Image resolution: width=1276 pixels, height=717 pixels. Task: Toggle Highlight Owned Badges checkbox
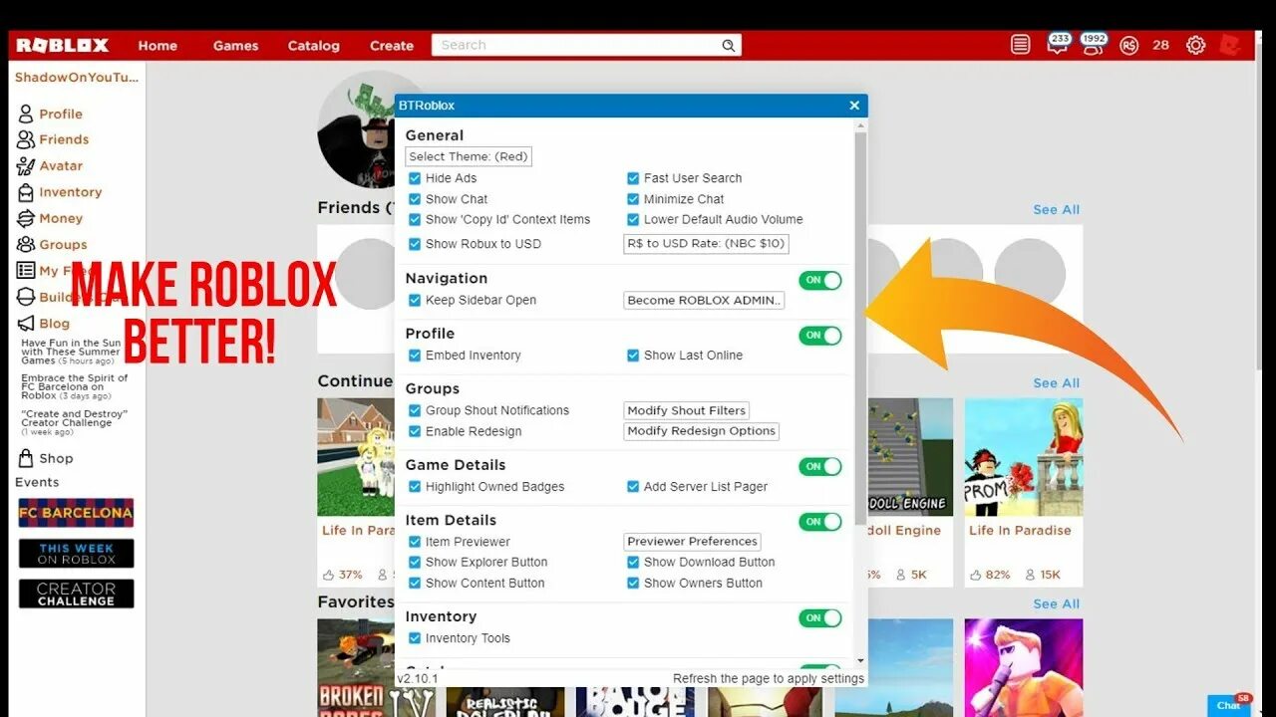(415, 487)
